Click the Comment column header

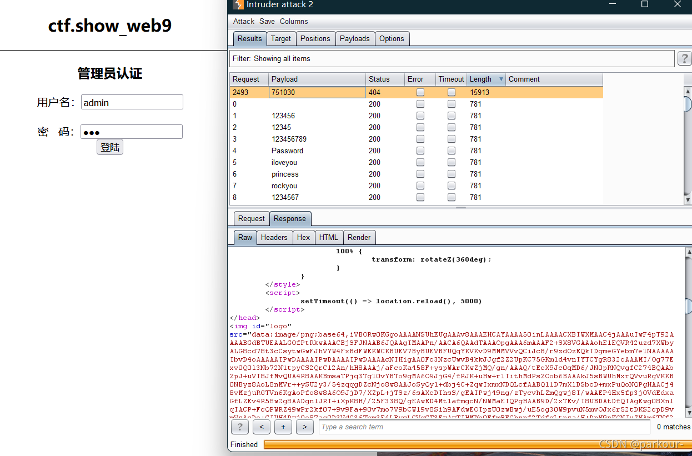tap(554, 79)
